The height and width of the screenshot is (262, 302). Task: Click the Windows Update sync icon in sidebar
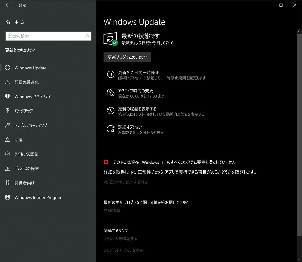(x=8, y=68)
